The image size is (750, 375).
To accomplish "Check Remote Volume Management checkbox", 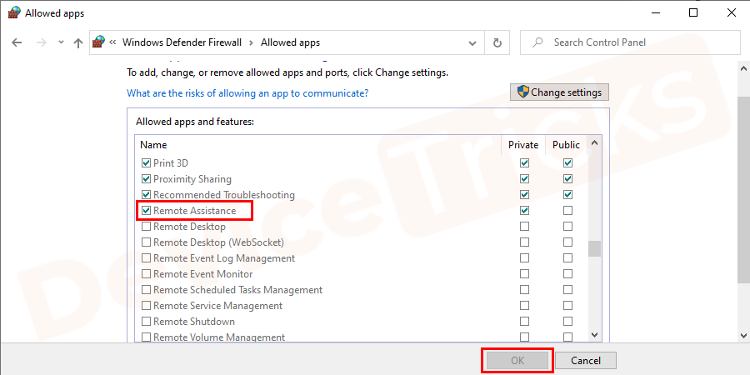I will pyautogui.click(x=147, y=337).
